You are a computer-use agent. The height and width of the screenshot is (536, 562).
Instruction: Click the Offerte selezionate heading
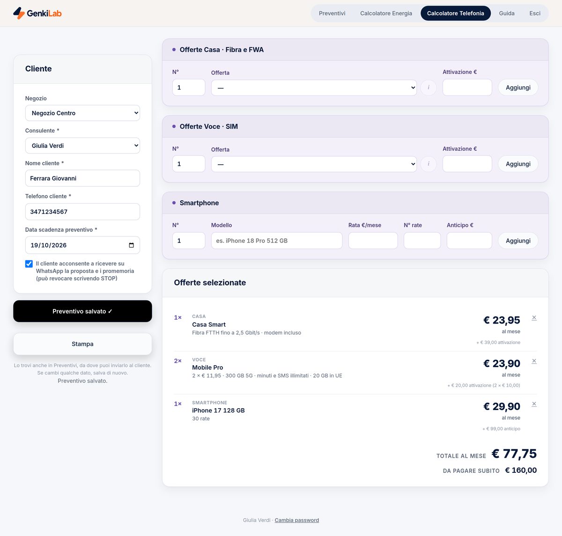(x=210, y=283)
